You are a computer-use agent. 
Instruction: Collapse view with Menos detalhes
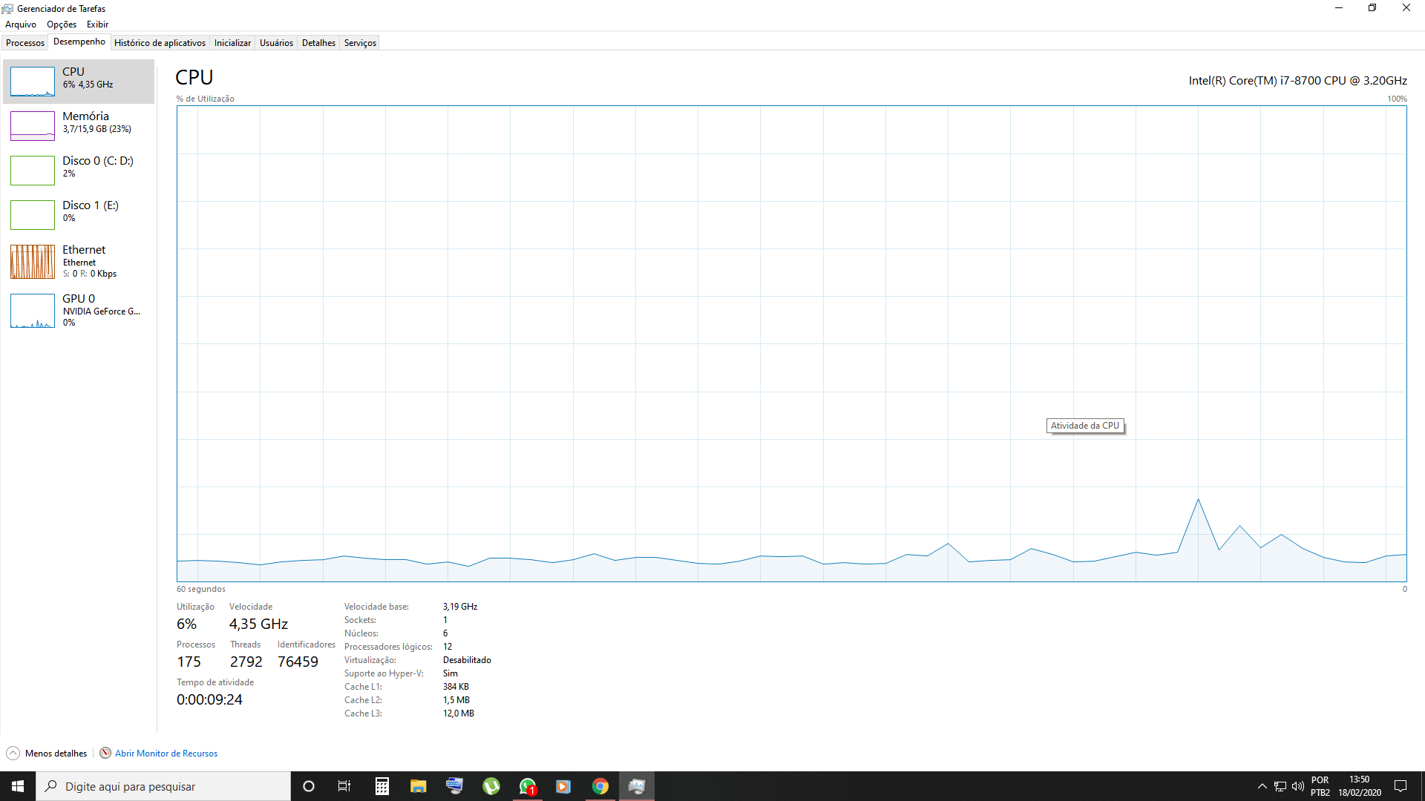point(47,754)
